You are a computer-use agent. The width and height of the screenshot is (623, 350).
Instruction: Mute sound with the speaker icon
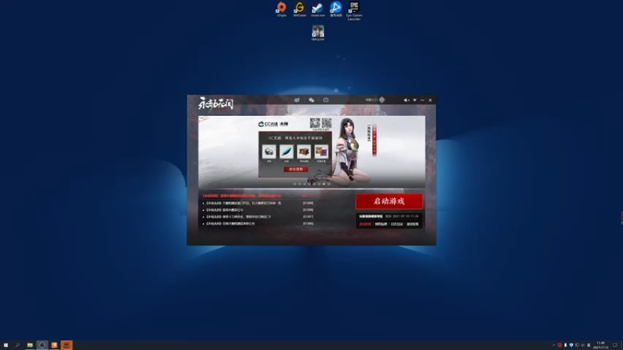(x=406, y=100)
